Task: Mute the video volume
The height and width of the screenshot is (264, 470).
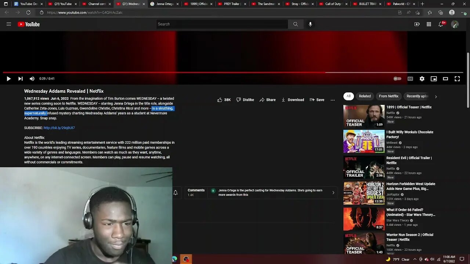Action: [32, 78]
